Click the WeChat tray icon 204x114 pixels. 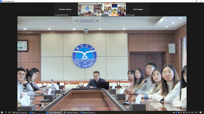point(174,112)
